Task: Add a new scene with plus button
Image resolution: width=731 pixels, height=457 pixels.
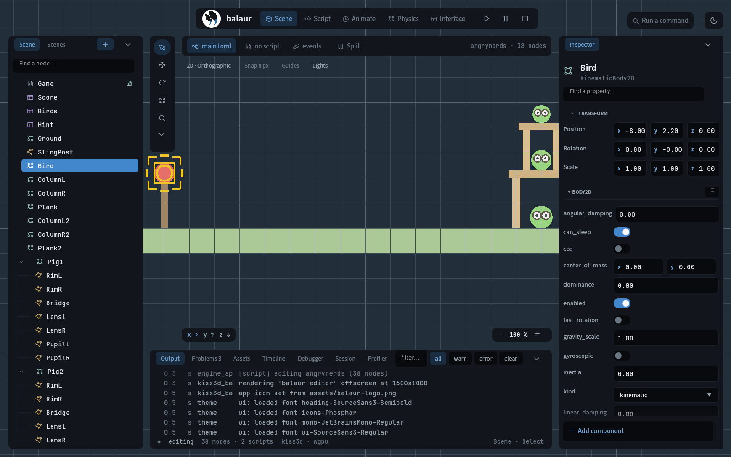Action: pyautogui.click(x=105, y=44)
